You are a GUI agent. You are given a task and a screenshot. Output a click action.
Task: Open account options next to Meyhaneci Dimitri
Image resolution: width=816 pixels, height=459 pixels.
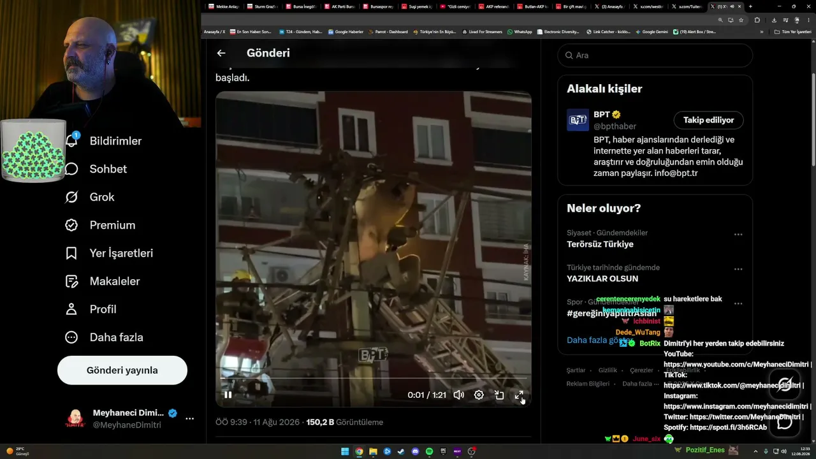[189, 419]
